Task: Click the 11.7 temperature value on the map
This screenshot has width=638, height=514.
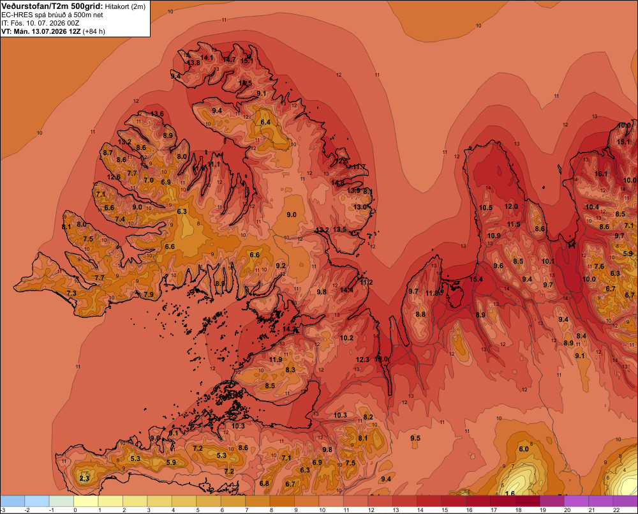Action: (x=359, y=167)
